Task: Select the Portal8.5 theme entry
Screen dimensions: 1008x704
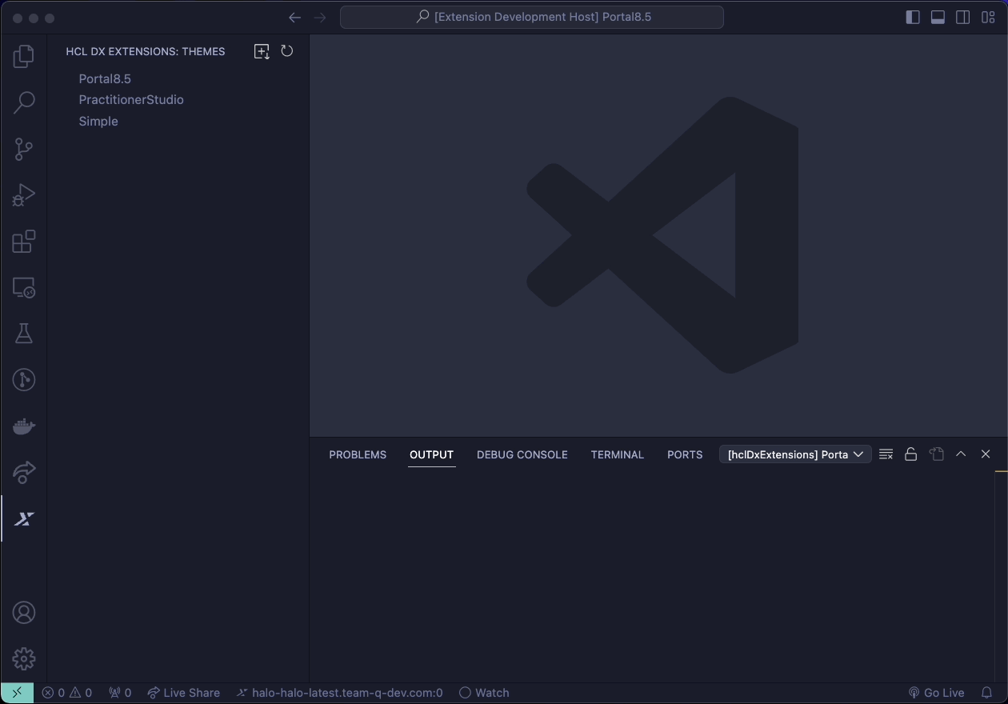Action: coord(104,78)
